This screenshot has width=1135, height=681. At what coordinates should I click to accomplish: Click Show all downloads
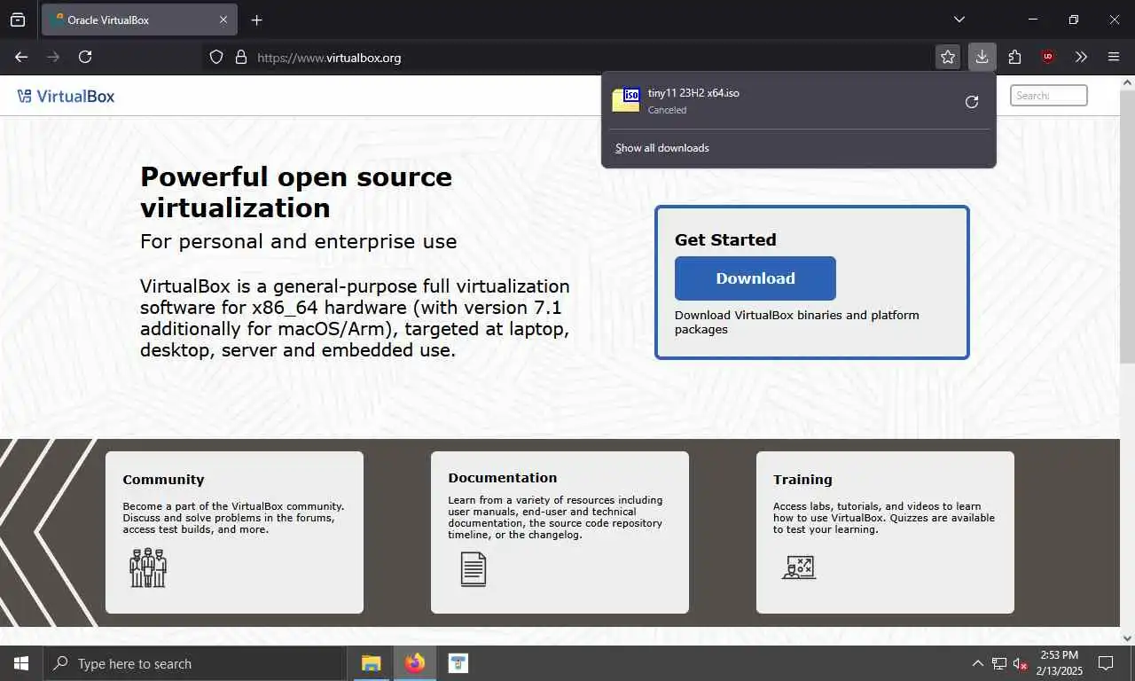tap(662, 148)
